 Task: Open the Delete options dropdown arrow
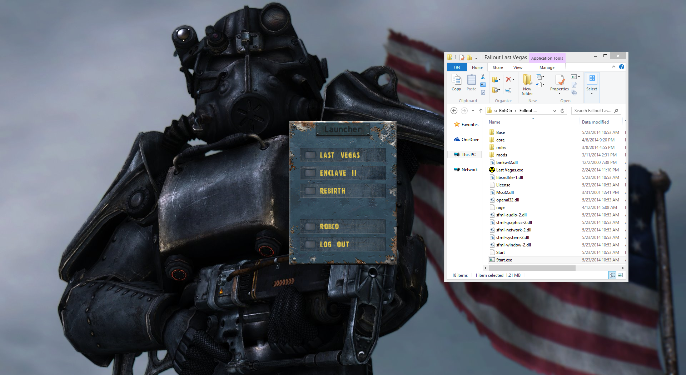pos(514,80)
